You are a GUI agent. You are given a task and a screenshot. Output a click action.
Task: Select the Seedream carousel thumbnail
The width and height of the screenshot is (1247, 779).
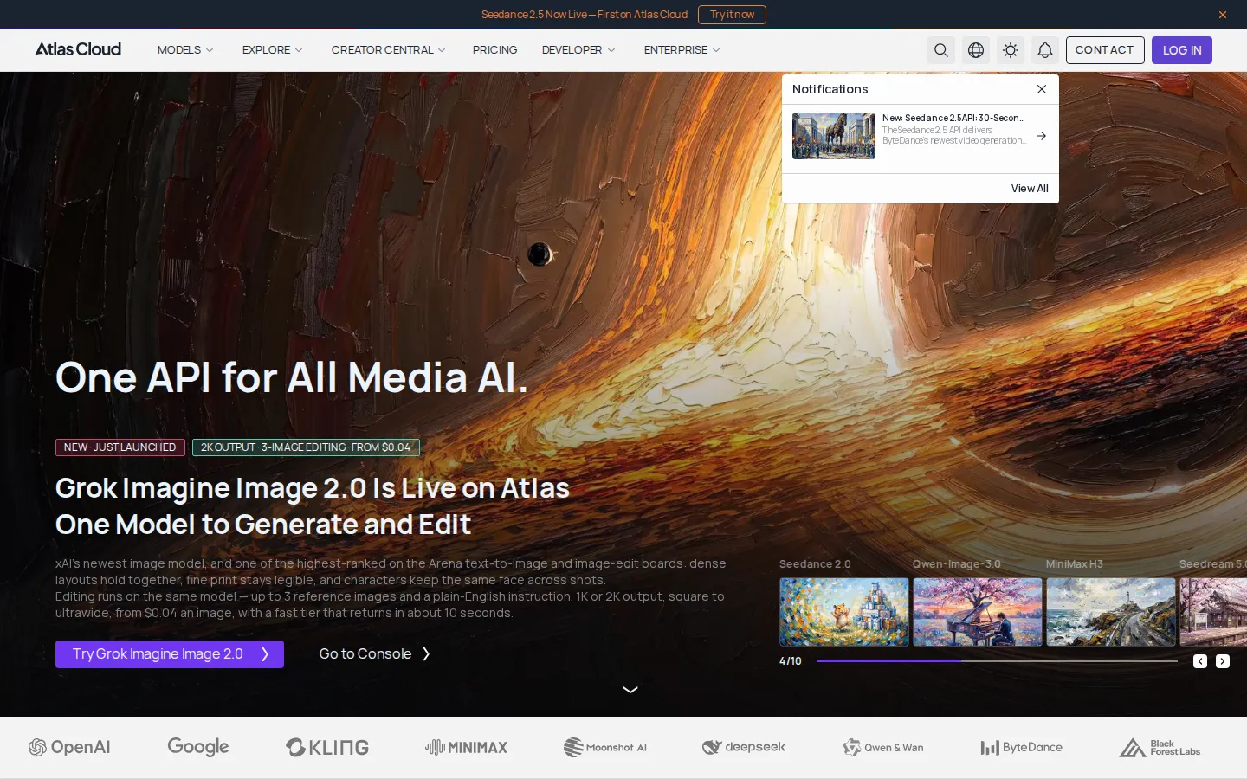(x=1213, y=612)
